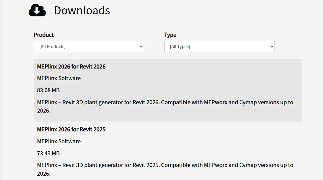Click the highlighted Revit 2026 download row
Viewport: 323px width, 180px height.
point(168,90)
